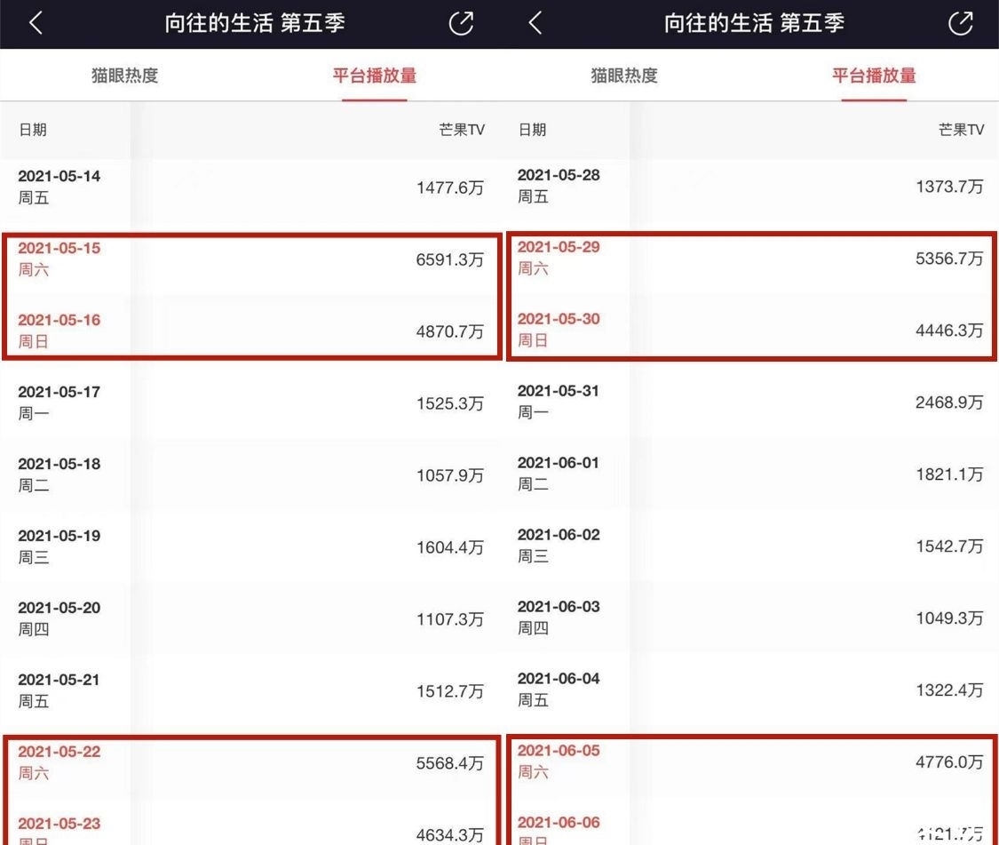
Task: Click the back arrow on the left screen
Action: [36, 24]
